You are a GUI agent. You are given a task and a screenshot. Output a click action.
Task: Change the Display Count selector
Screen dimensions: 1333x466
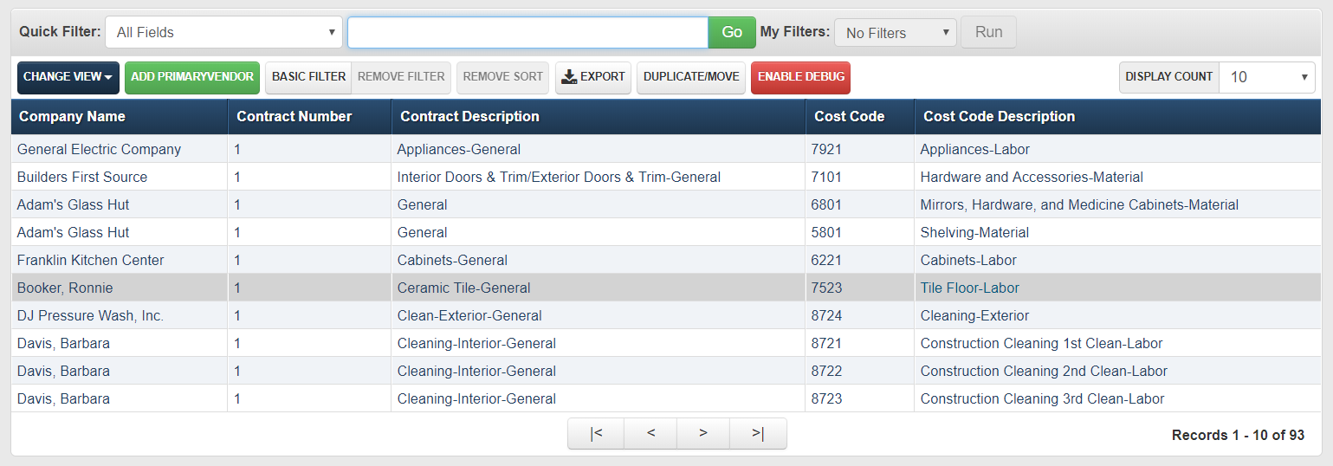[1266, 77]
